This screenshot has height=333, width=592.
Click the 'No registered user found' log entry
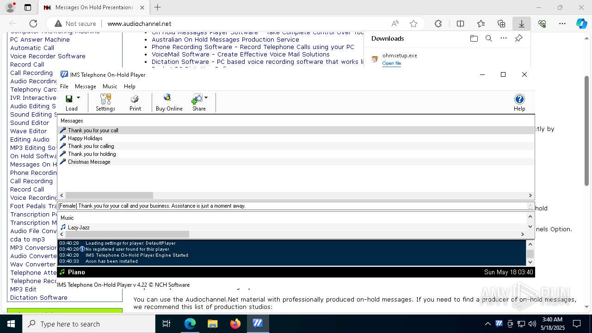(x=127, y=249)
